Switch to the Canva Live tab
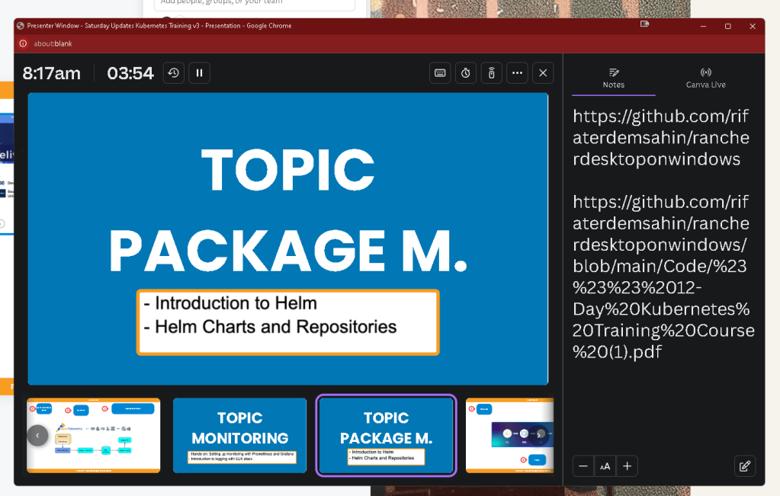780x496 pixels. (x=705, y=78)
